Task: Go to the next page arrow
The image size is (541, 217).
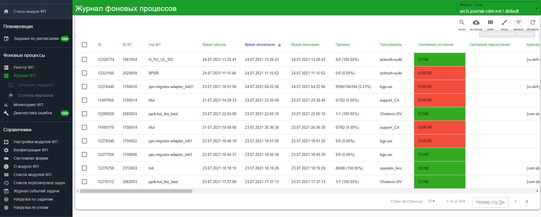Action: tap(527, 201)
